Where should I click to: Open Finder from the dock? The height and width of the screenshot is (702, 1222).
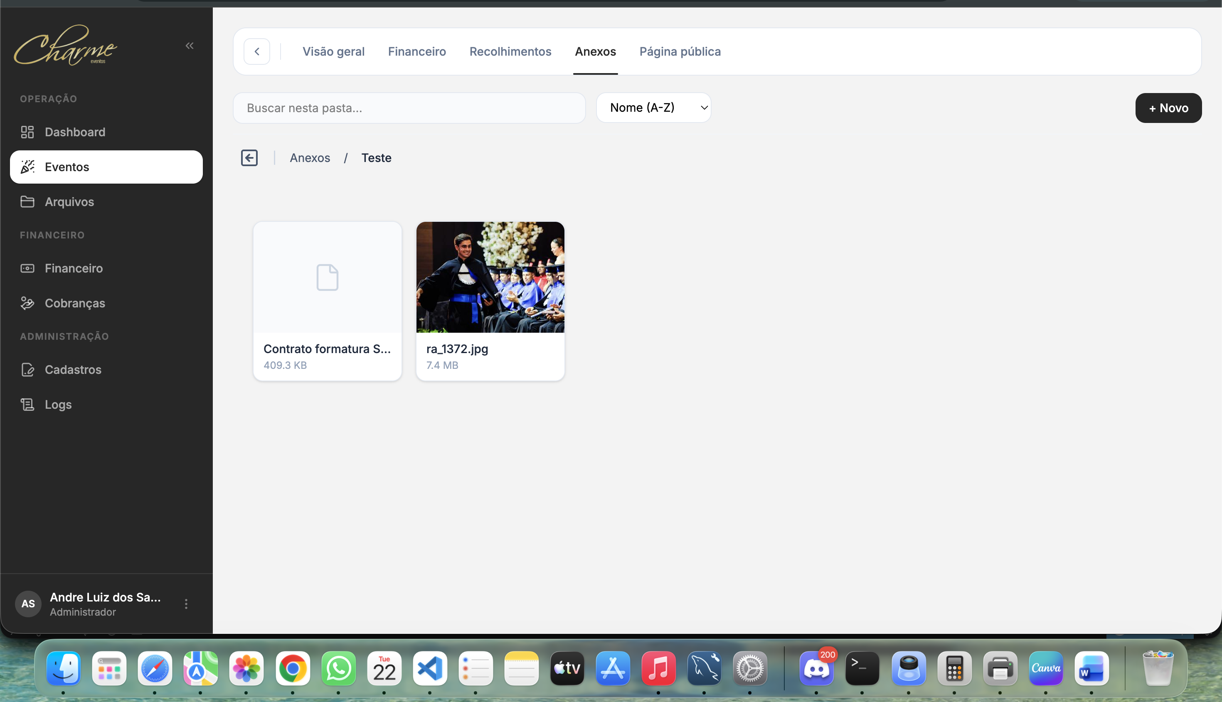64,668
